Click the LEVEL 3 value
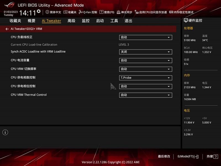Image resolution: width=221 pixels, height=166 pixels. [124, 45]
